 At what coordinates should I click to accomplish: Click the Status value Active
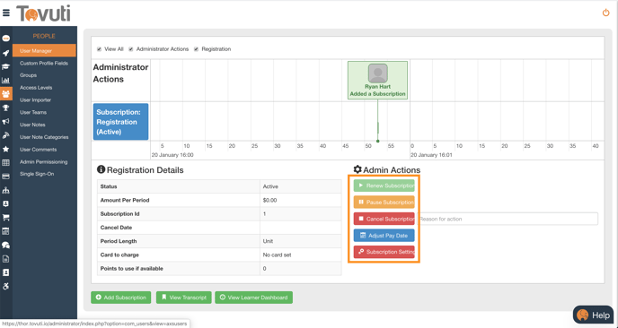(x=270, y=186)
